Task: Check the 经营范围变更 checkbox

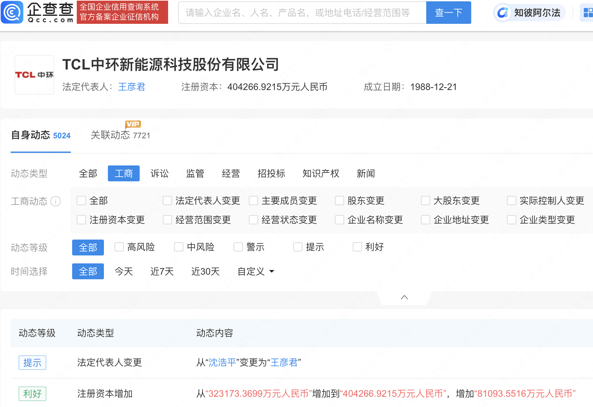Action: [x=167, y=220]
